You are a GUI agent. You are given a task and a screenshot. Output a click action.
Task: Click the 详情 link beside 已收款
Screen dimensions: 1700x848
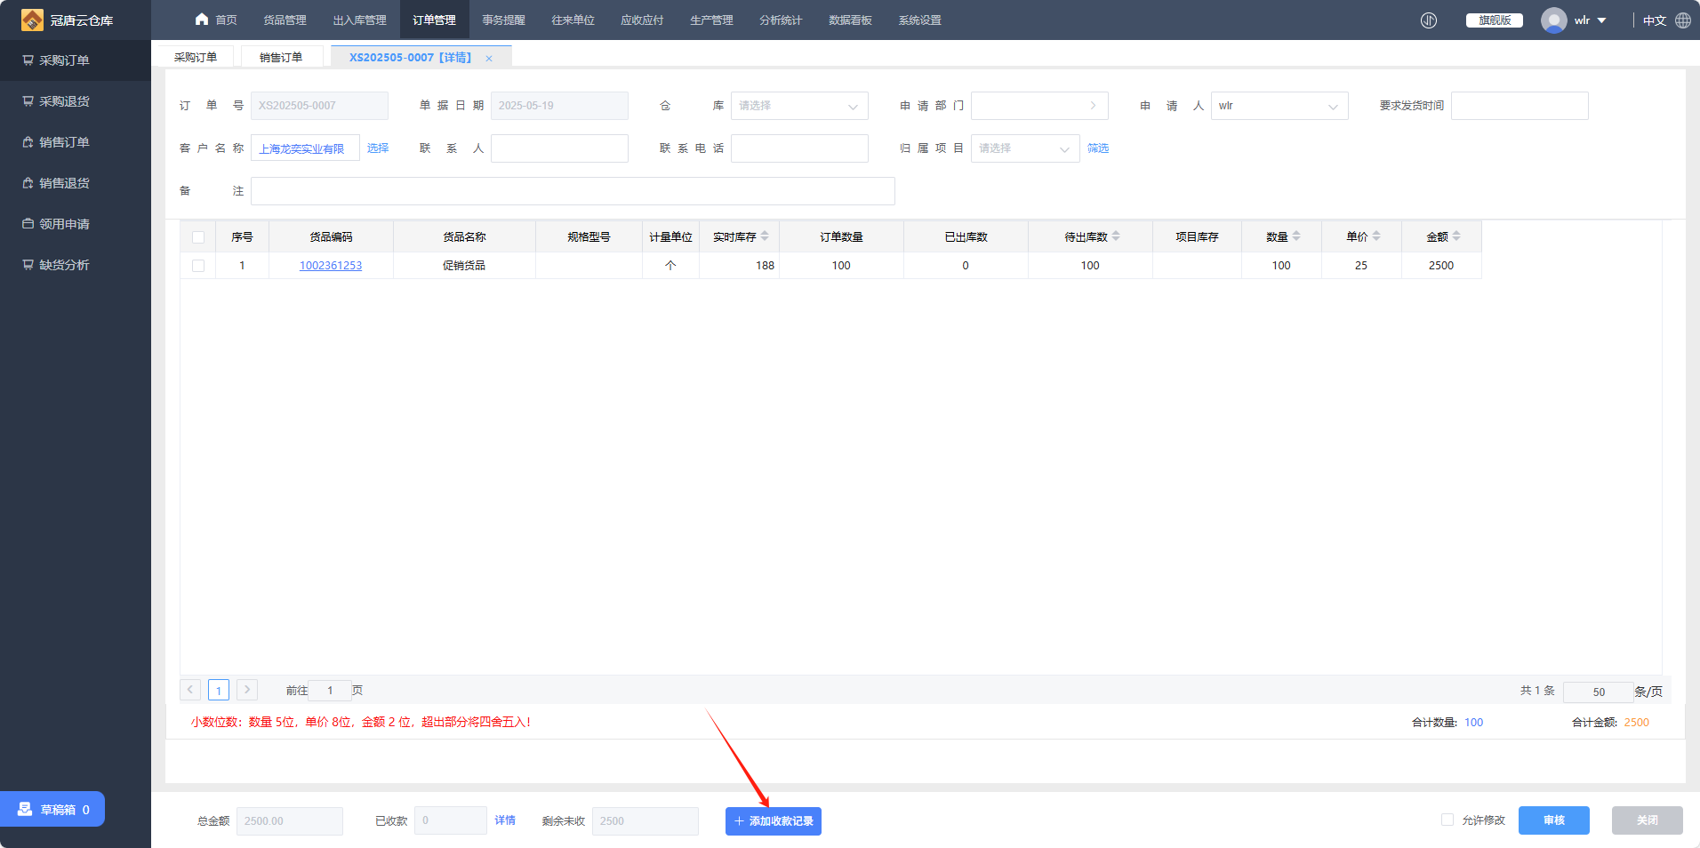tap(505, 820)
